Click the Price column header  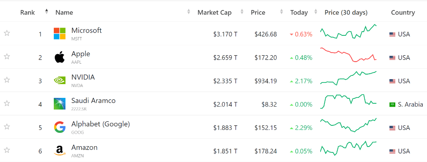258,12
